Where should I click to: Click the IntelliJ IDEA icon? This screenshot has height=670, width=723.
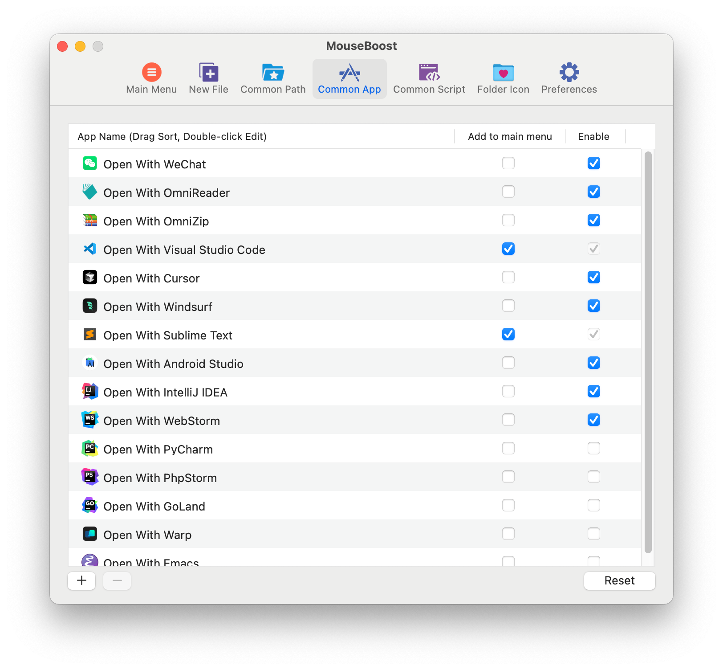pos(90,392)
